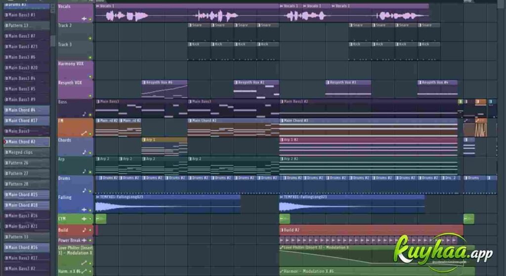Click the automation icon on Harm..n X #6 track
Viewport: 506px width, 276px height.
(84, 272)
